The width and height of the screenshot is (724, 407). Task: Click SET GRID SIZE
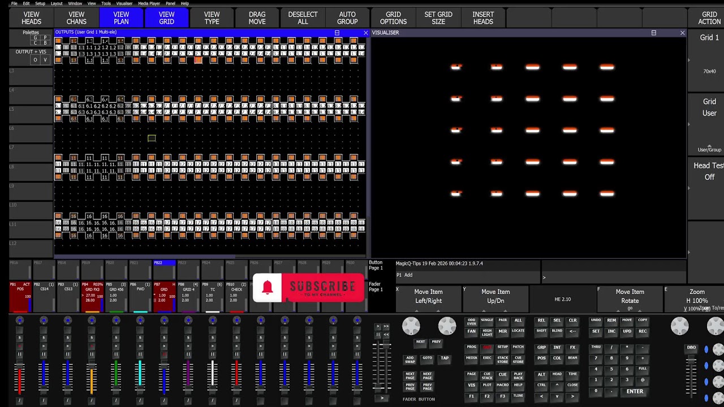pos(438,18)
